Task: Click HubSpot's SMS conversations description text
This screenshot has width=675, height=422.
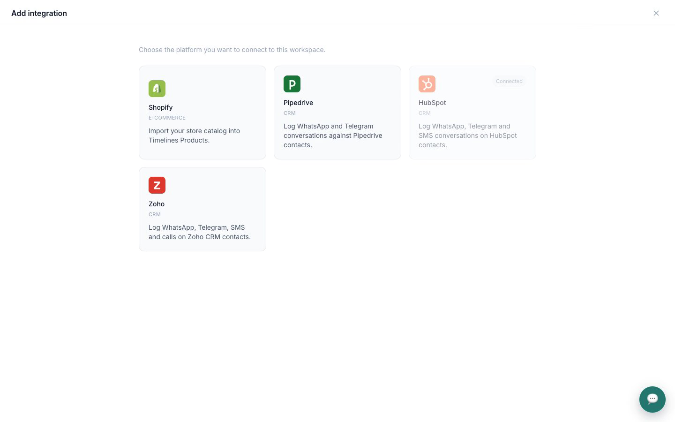Action: coord(468,136)
